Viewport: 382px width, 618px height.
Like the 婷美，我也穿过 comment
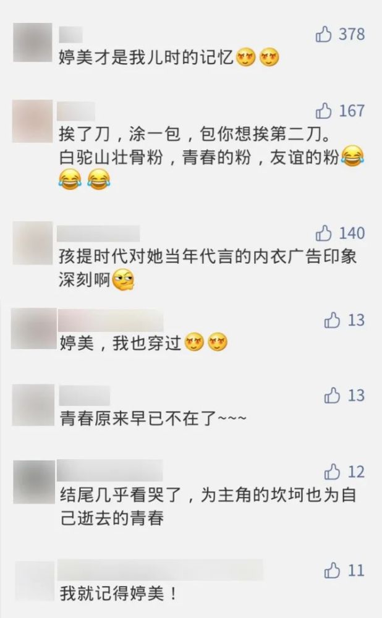point(332,320)
